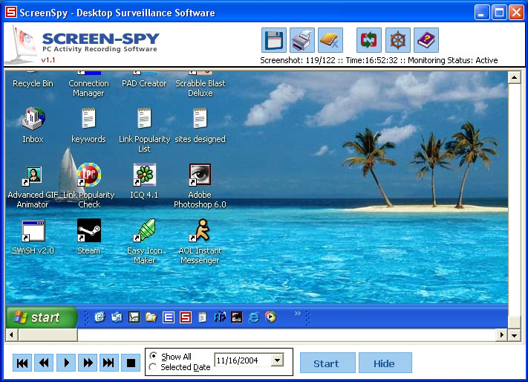528x382 pixels.
Task: Click the ICQ 4.1 flower icon
Action: point(145,175)
